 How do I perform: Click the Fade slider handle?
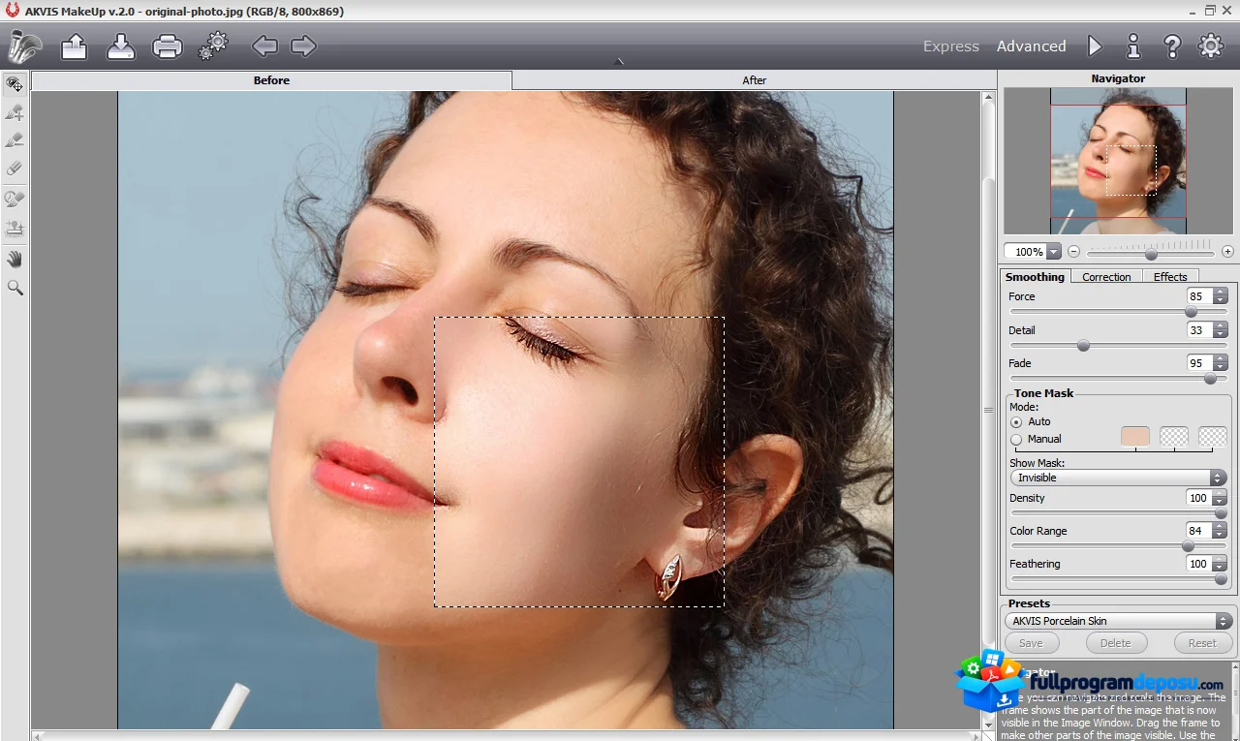(x=1210, y=379)
